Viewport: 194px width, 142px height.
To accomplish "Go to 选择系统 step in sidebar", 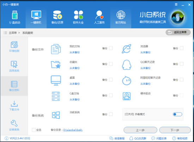I will click(x=14, y=66).
